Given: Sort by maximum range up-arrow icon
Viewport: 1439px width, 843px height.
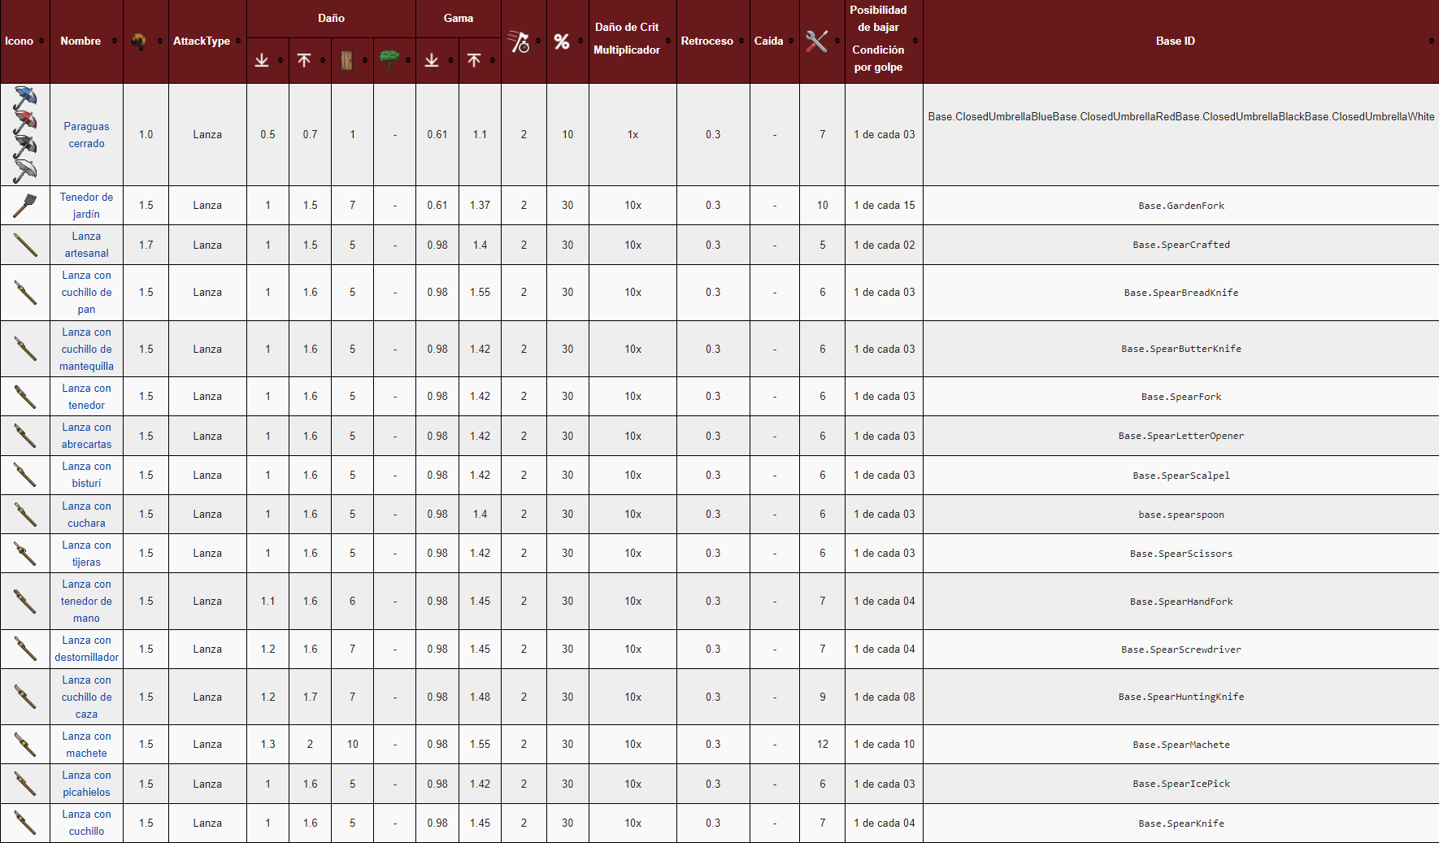Looking at the screenshot, I should tap(474, 60).
